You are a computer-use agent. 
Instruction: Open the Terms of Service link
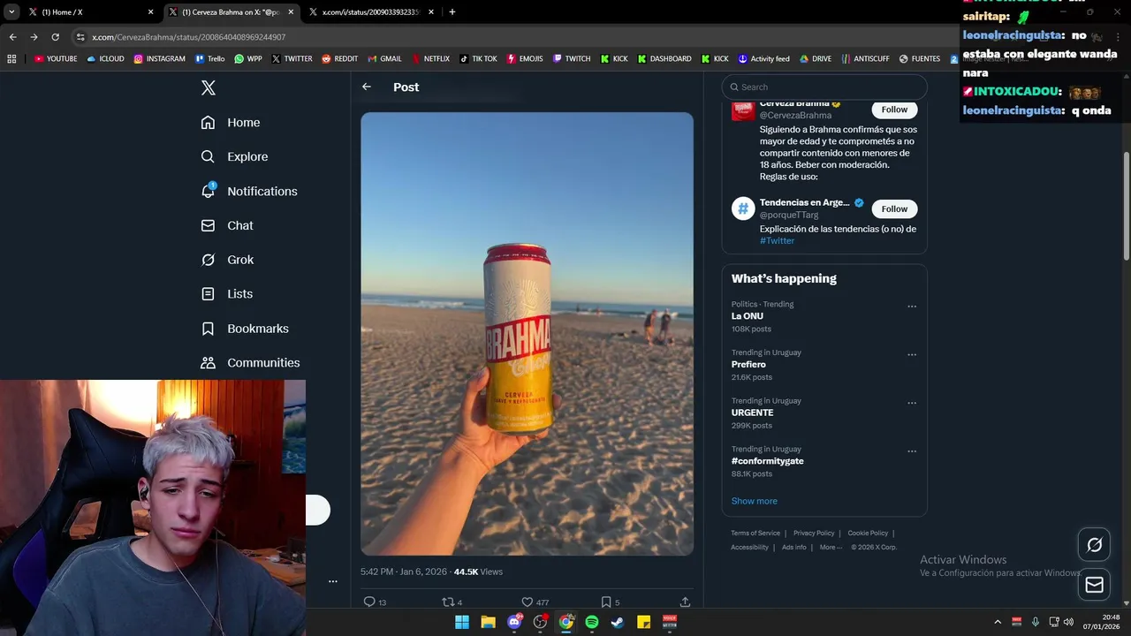click(755, 534)
